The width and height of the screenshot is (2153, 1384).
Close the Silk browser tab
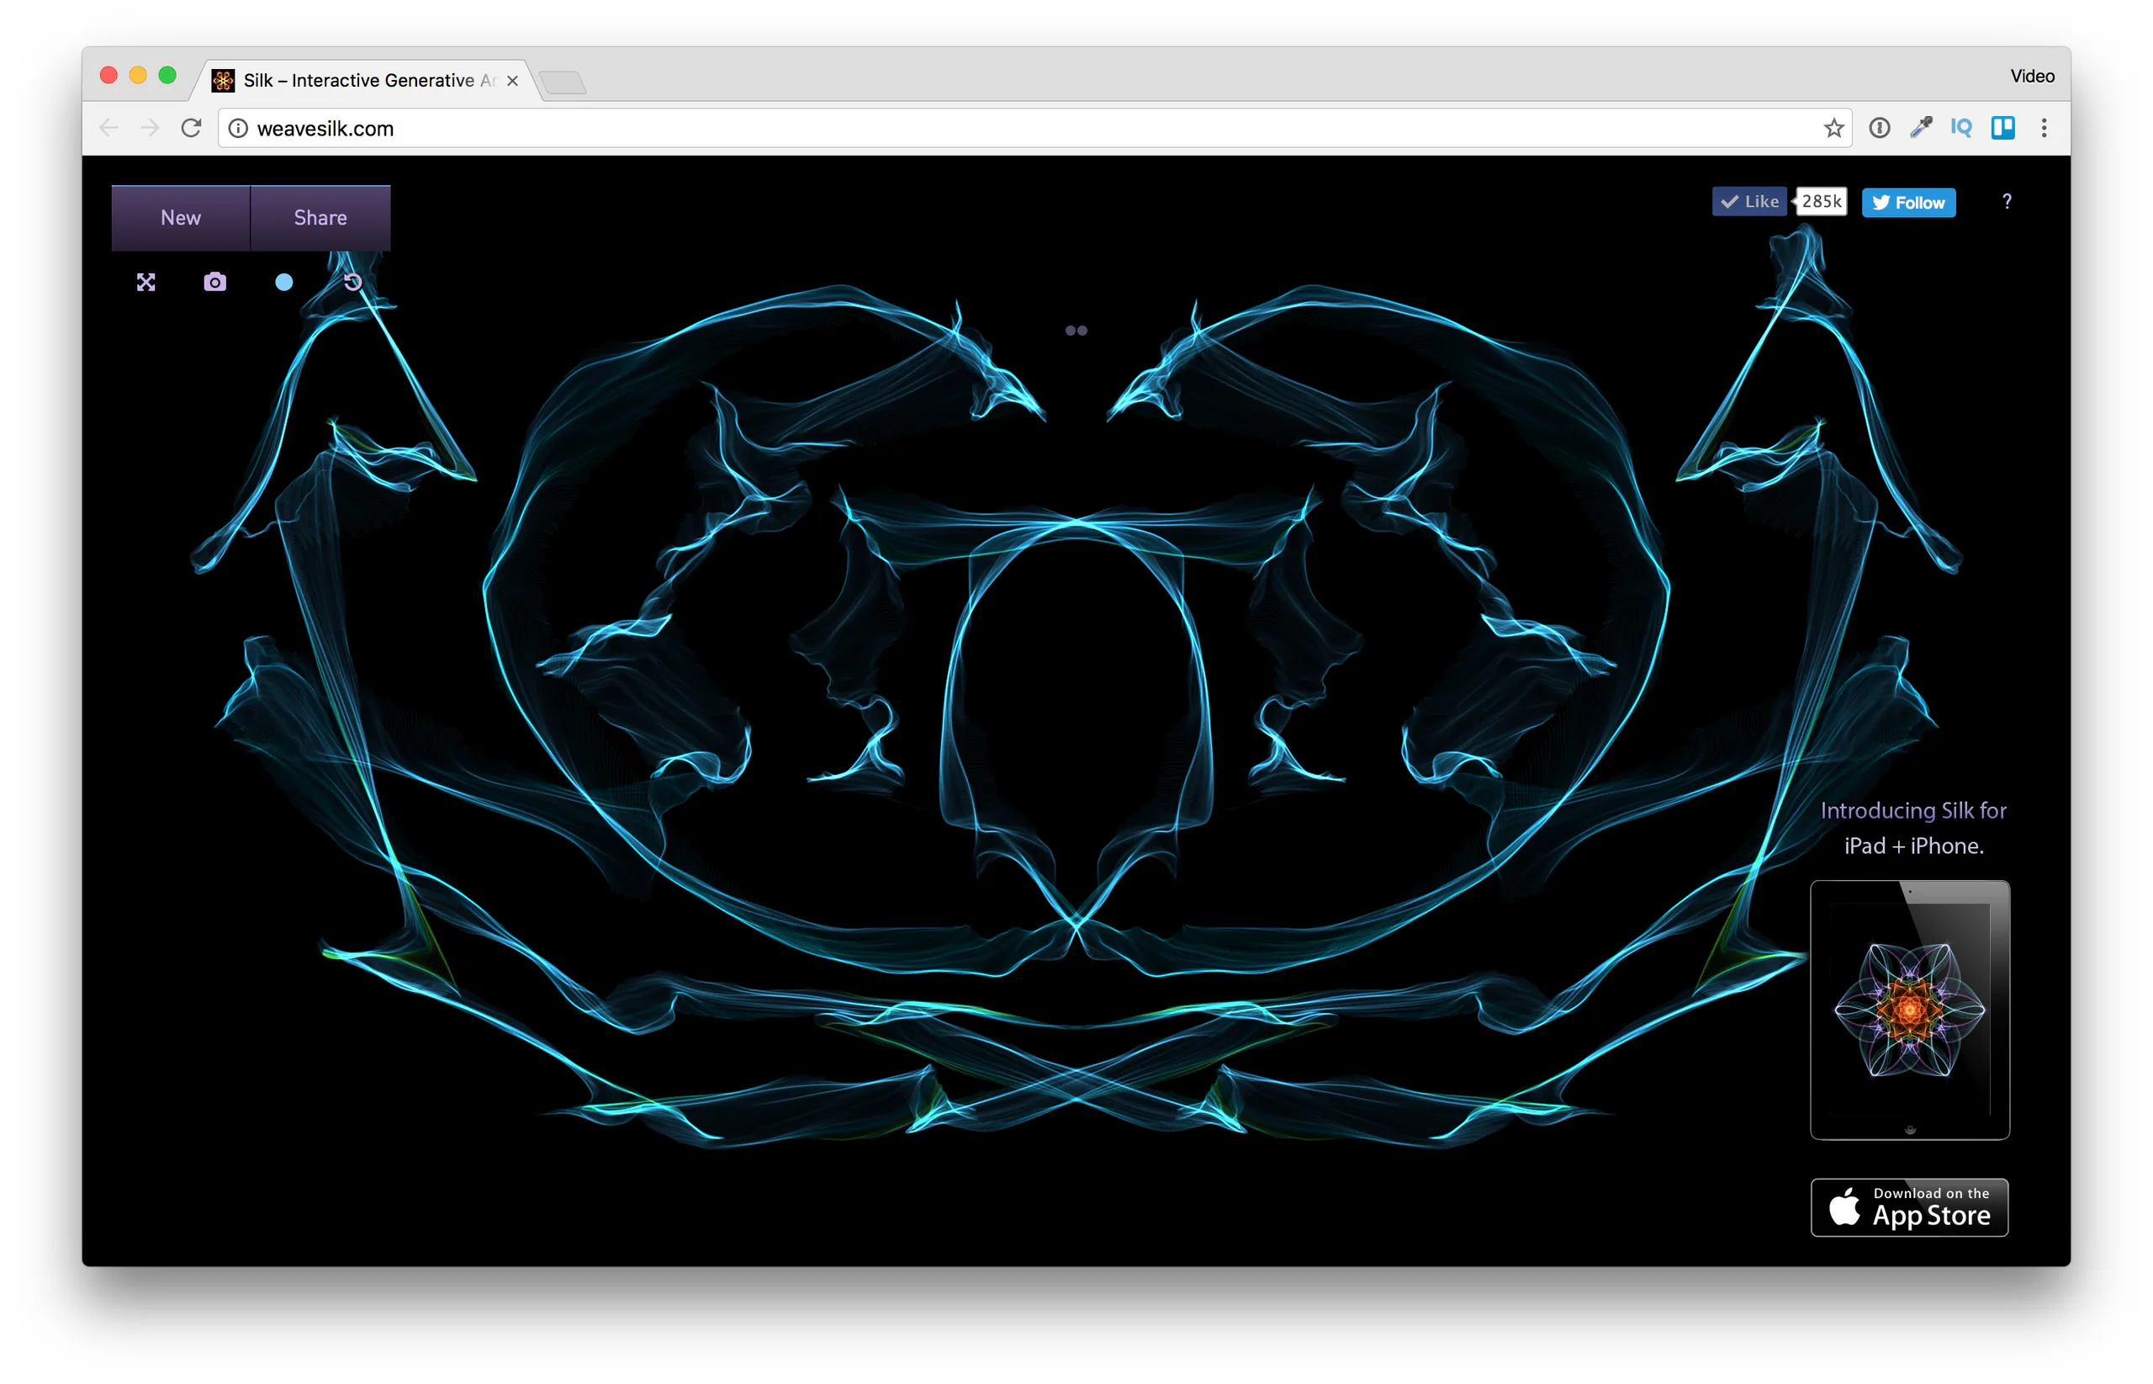[512, 81]
